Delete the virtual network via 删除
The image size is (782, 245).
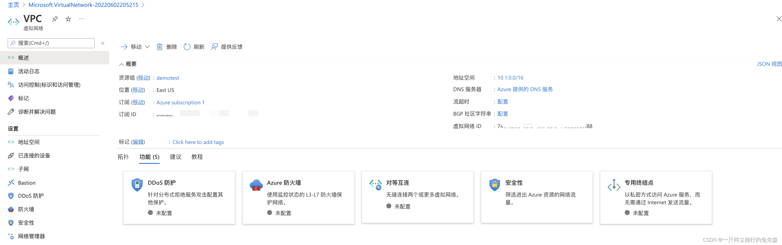[x=167, y=47]
